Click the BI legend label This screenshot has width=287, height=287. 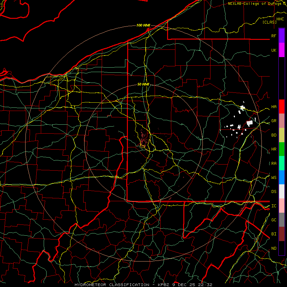(274, 234)
